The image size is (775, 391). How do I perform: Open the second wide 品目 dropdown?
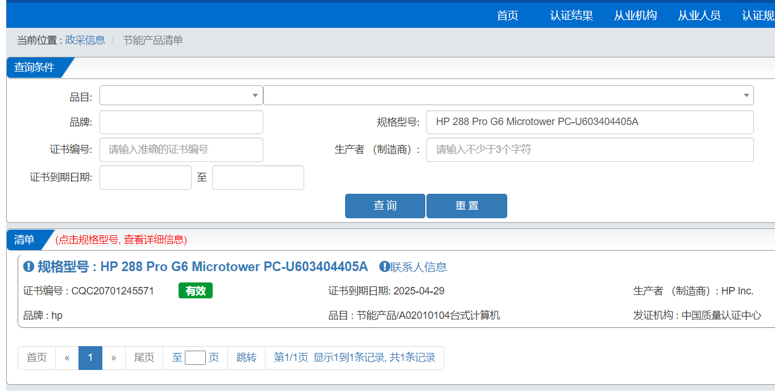[508, 95]
